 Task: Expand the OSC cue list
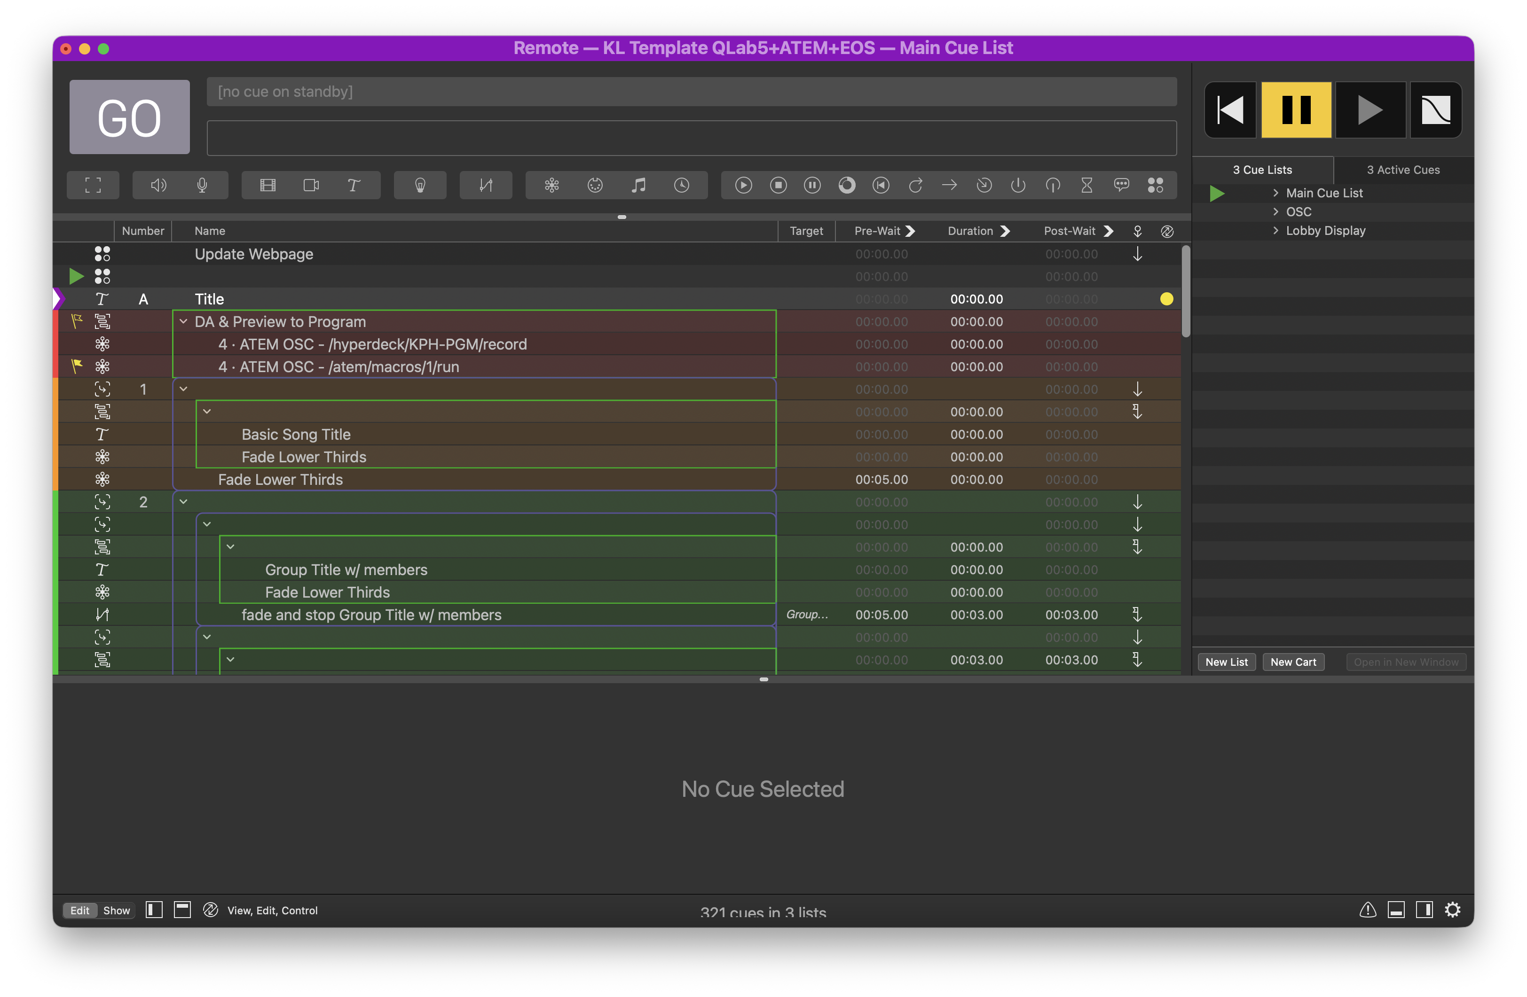point(1275,211)
